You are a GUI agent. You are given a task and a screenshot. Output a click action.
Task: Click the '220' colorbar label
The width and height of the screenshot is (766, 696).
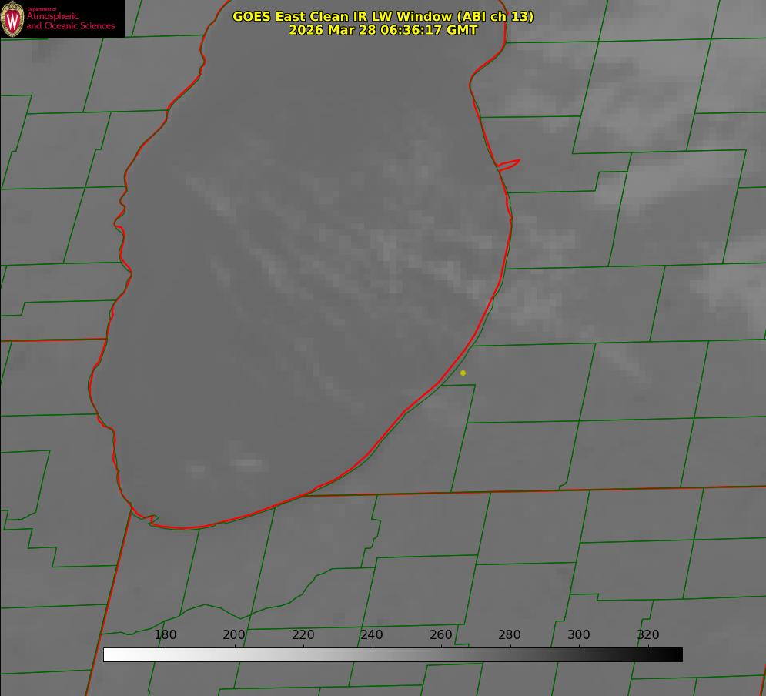tap(303, 634)
